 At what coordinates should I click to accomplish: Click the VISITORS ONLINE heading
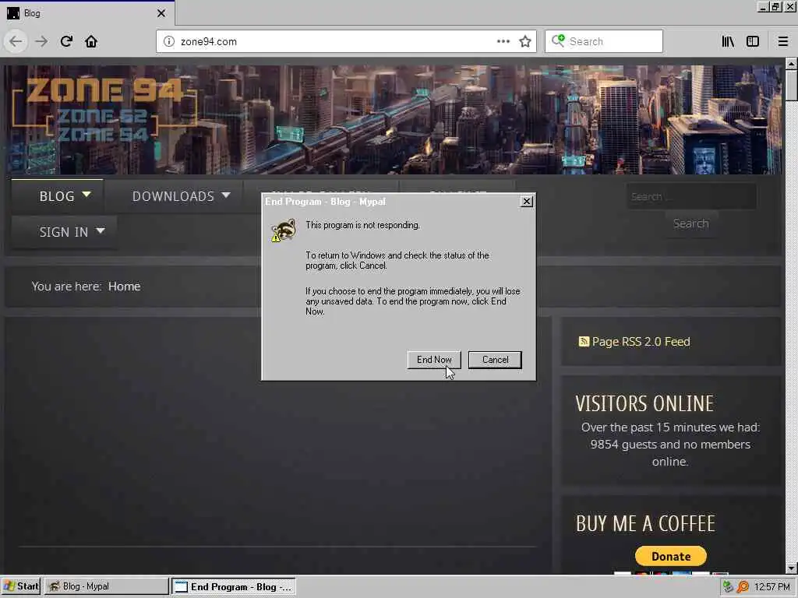click(644, 404)
